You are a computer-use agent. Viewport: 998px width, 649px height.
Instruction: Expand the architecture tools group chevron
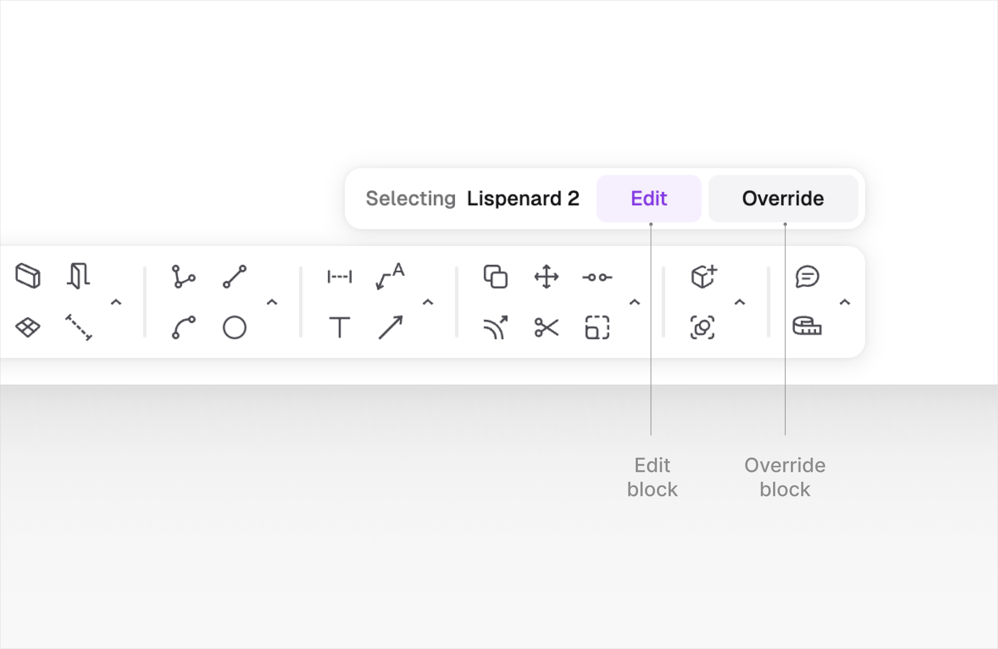[x=116, y=302]
